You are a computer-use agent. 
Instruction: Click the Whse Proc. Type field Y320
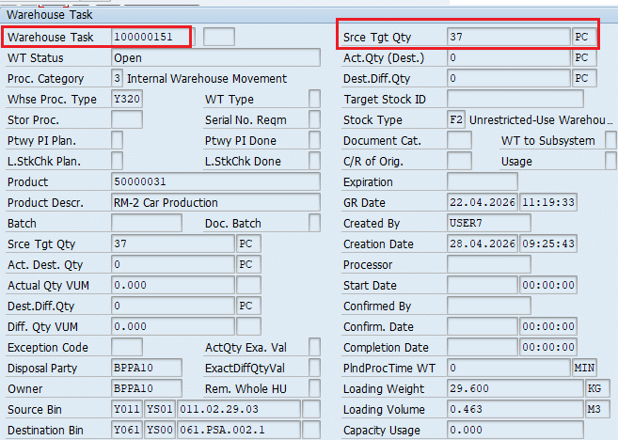coord(126,100)
